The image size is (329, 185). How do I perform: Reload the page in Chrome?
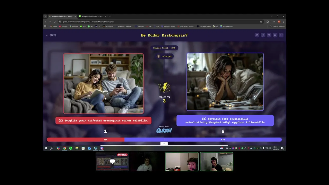(54, 22)
